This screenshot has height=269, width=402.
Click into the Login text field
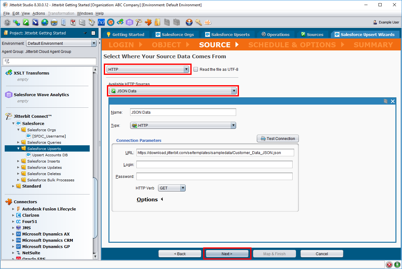pos(214,165)
